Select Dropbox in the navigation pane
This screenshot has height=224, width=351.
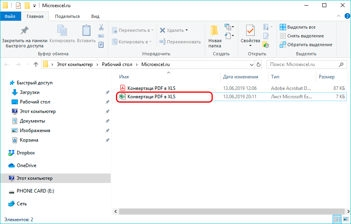pos(25,153)
